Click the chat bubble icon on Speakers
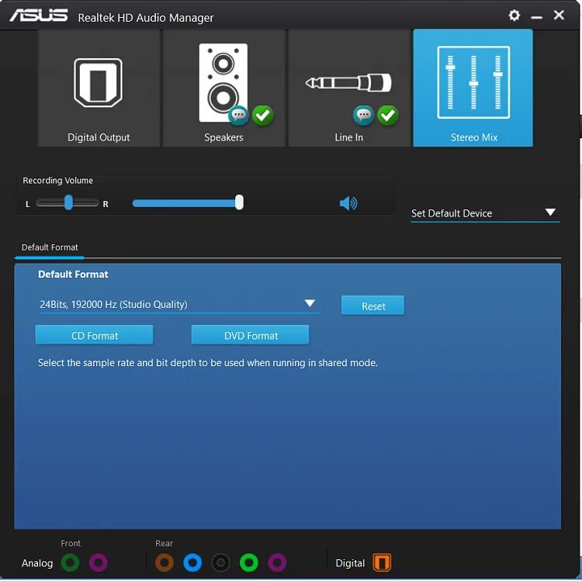This screenshot has height=581, width=582. (238, 116)
